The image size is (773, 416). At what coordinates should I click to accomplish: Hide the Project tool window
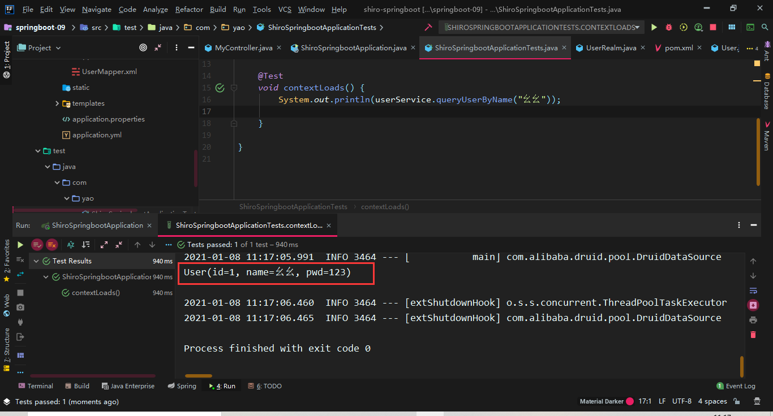point(191,48)
